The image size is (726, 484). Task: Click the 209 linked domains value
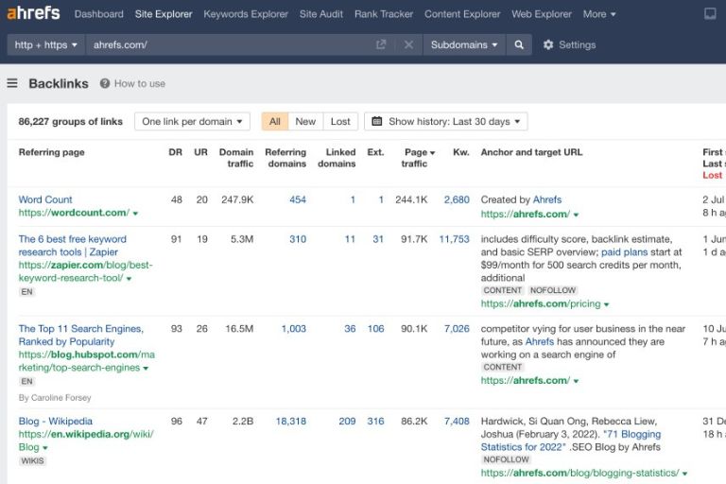347,421
